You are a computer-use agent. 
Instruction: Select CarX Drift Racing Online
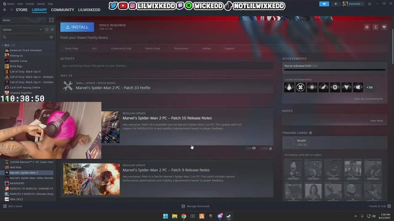25,87
